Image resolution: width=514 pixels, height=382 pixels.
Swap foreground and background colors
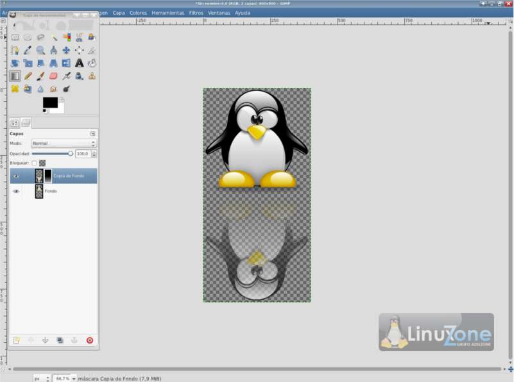(x=62, y=99)
